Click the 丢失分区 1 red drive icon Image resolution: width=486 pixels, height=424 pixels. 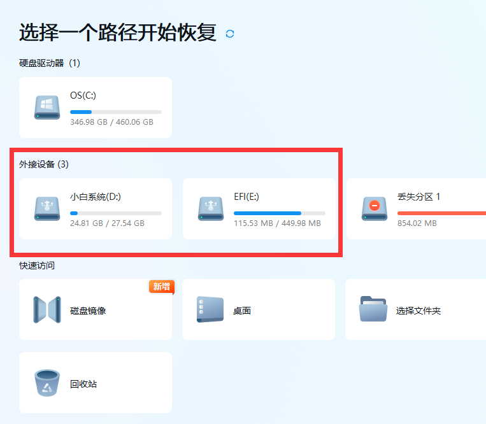375,209
